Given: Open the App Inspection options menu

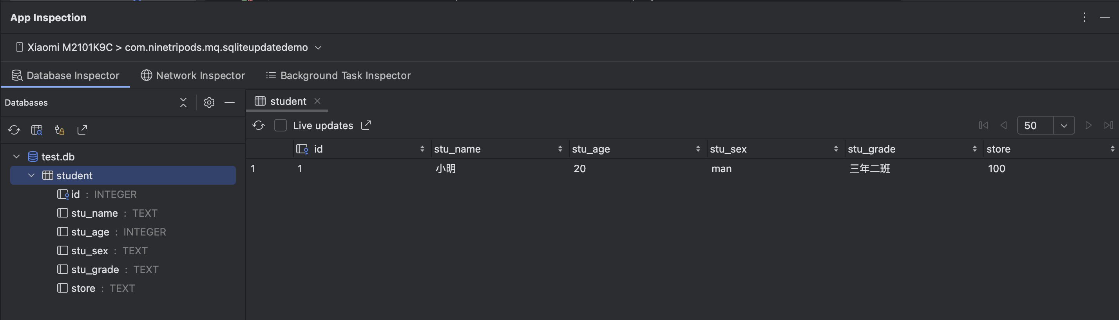Looking at the screenshot, I should 1084,17.
